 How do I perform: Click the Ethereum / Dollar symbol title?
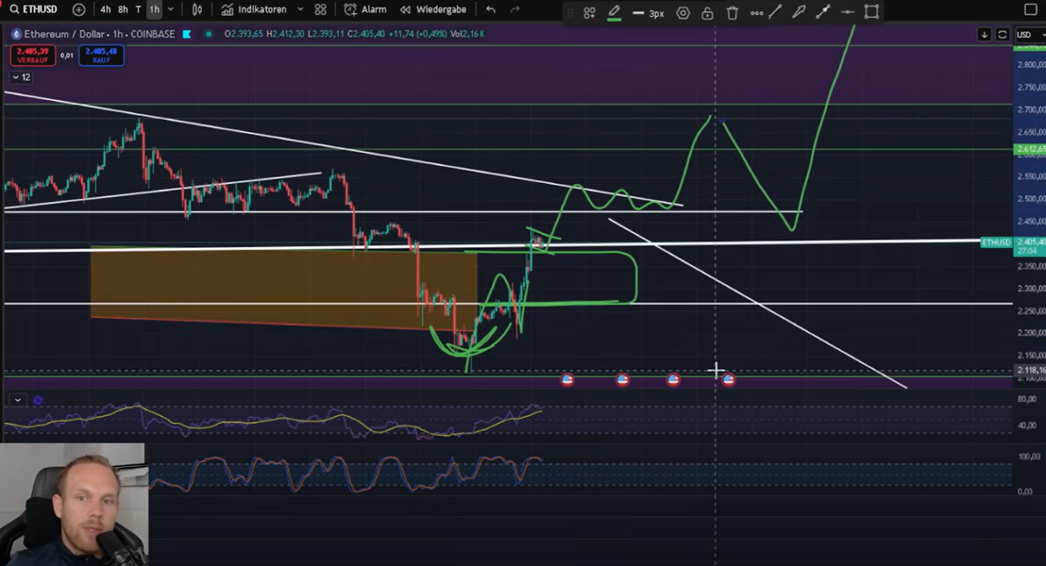(65, 34)
